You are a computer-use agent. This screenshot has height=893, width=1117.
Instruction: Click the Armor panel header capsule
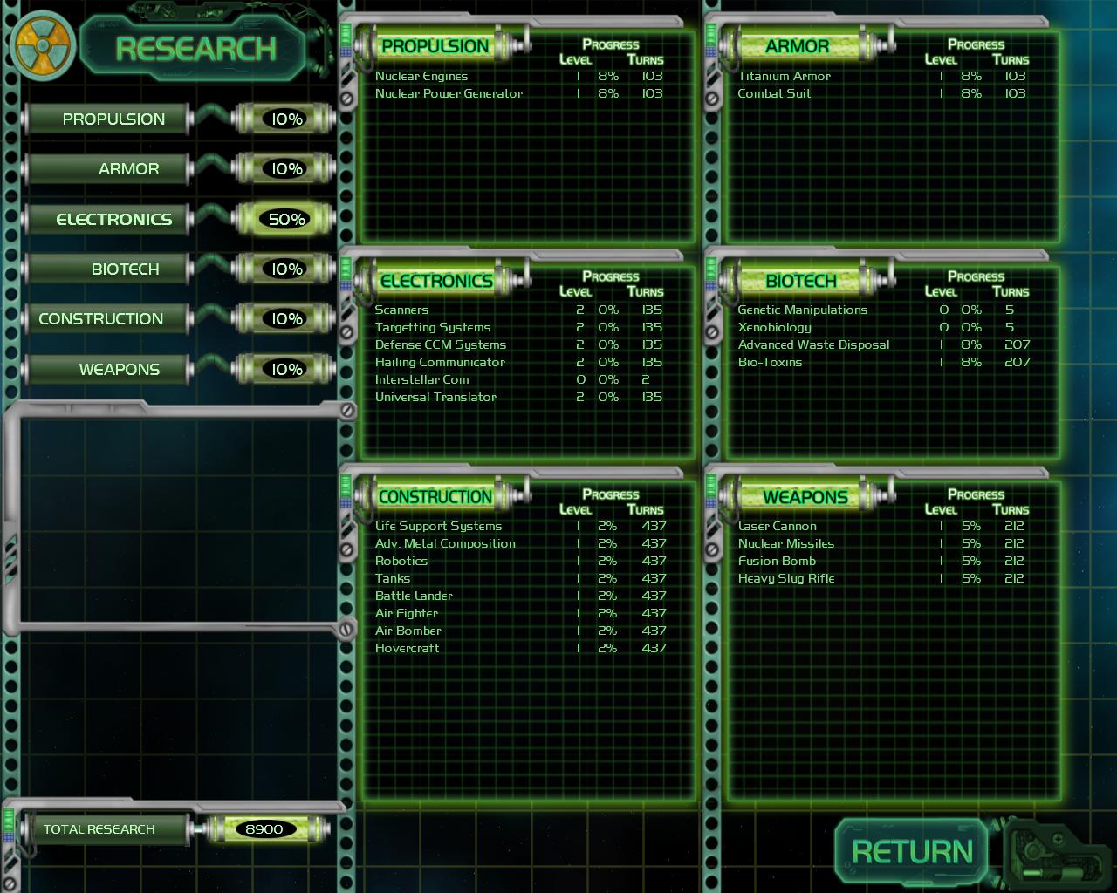point(798,46)
